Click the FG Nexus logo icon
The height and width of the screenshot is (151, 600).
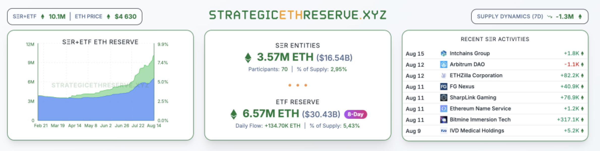click(444, 87)
